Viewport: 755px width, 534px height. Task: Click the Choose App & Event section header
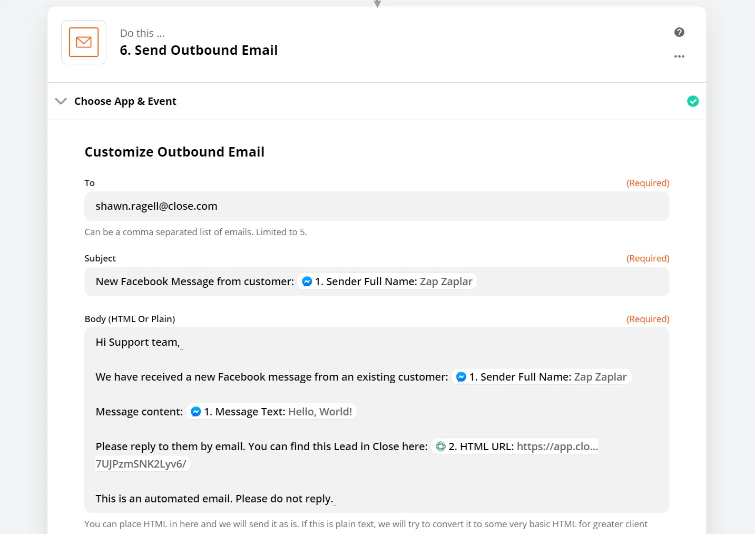pos(377,101)
